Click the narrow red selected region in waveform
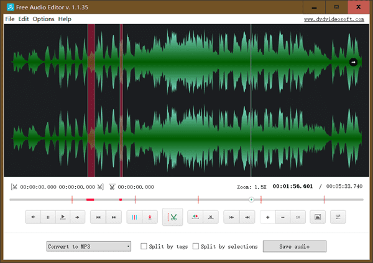 121,100
